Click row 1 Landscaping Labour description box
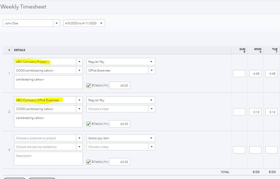Image resolution: width=280 pixels, height=179 pixels. click(x=48, y=82)
